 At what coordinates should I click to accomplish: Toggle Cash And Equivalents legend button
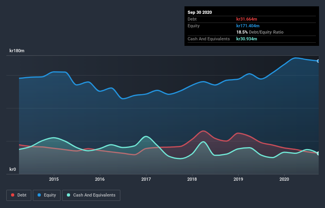click(x=91, y=195)
